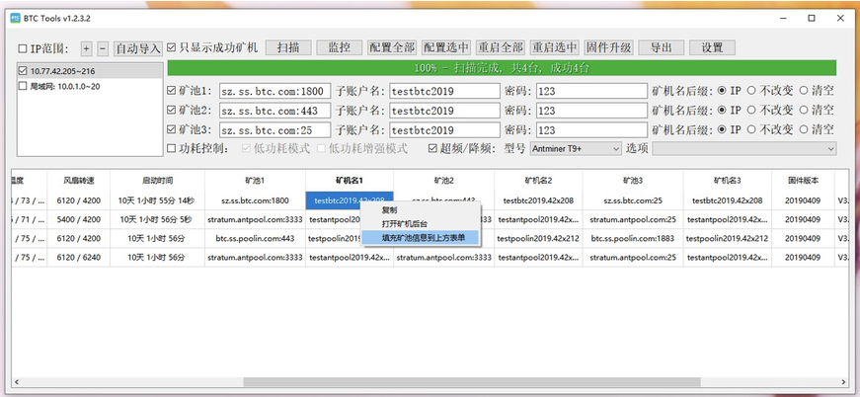Viewport: 860px width, 397px height.
Task: Check the 局域网 10.0.1.0~20 list entry
Action: click(x=23, y=86)
